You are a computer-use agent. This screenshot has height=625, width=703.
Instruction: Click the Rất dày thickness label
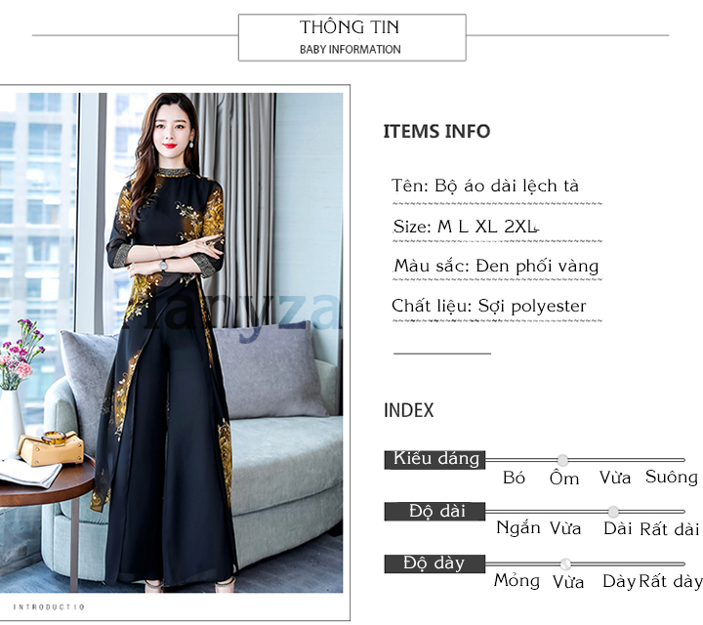pyautogui.click(x=670, y=581)
